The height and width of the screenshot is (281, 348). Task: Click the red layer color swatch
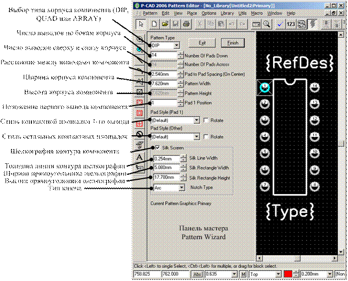288,274
